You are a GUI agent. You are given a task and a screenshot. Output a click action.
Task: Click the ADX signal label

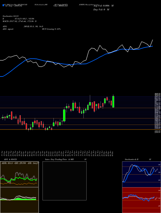8,29
